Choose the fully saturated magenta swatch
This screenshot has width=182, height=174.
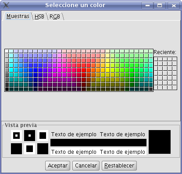point(60,70)
